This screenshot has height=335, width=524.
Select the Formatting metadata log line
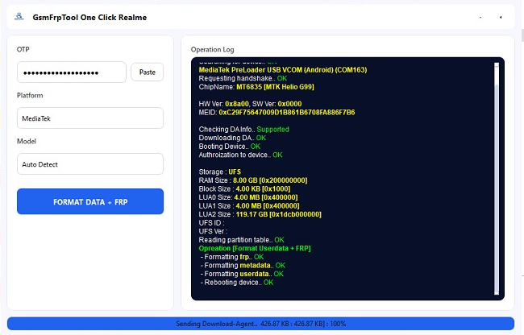click(x=243, y=265)
